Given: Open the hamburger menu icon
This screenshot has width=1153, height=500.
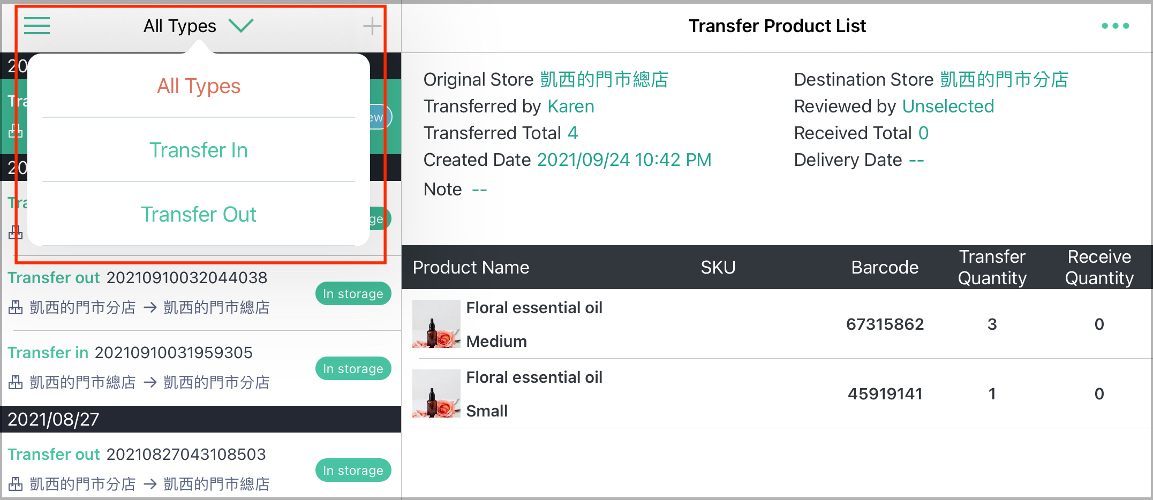Looking at the screenshot, I should (37, 26).
